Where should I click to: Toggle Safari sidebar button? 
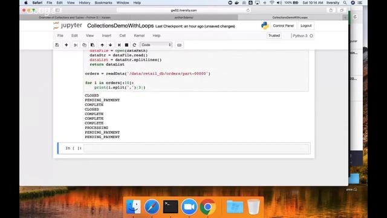click(x=57, y=10)
